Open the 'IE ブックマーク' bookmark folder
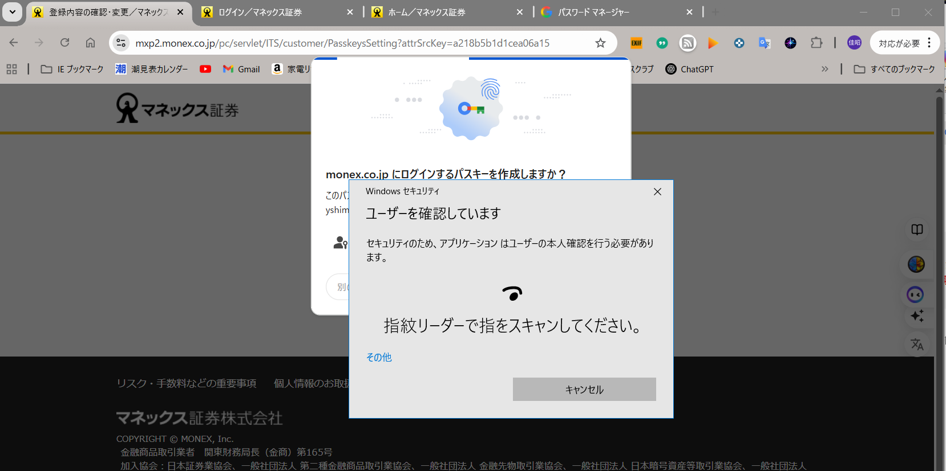The height and width of the screenshot is (471, 946). 72,69
